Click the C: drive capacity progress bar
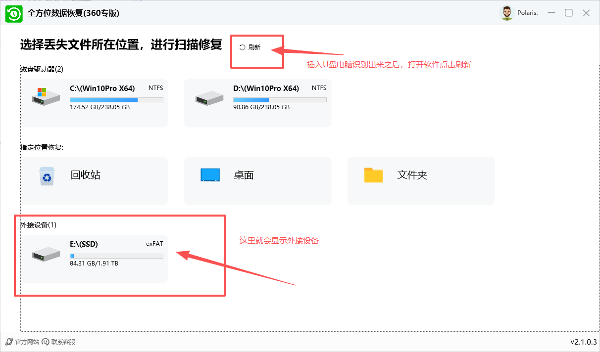600x352 pixels. coord(116,99)
